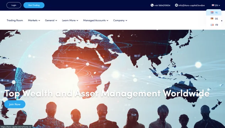This screenshot has width=225, height=128.
Task: Open the Trading Room page
Action: tap(15, 20)
